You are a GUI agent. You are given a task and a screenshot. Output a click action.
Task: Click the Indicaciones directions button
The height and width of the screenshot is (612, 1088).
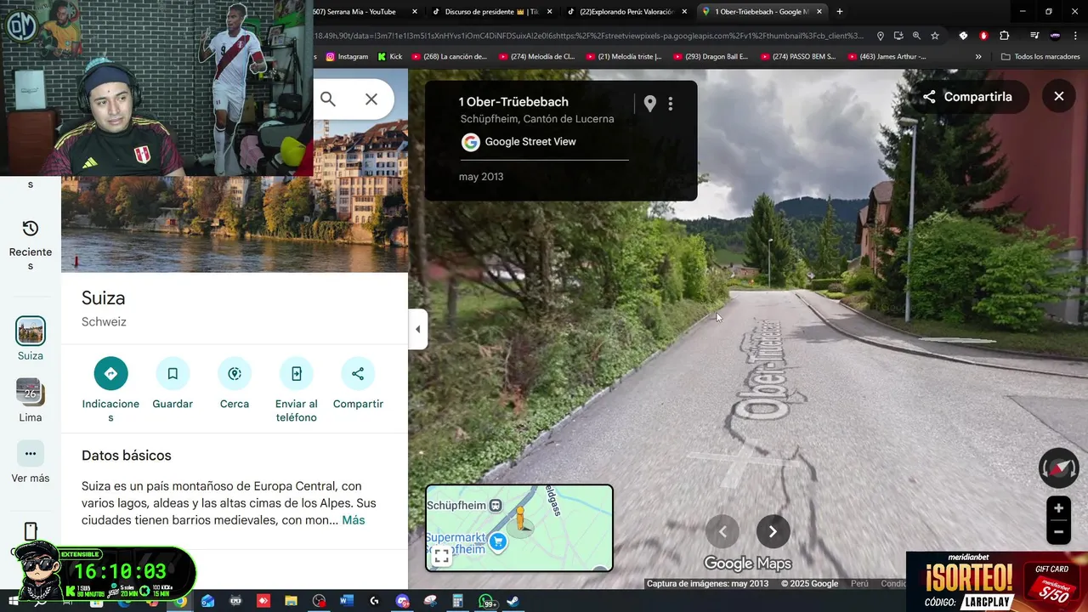coord(110,390)
